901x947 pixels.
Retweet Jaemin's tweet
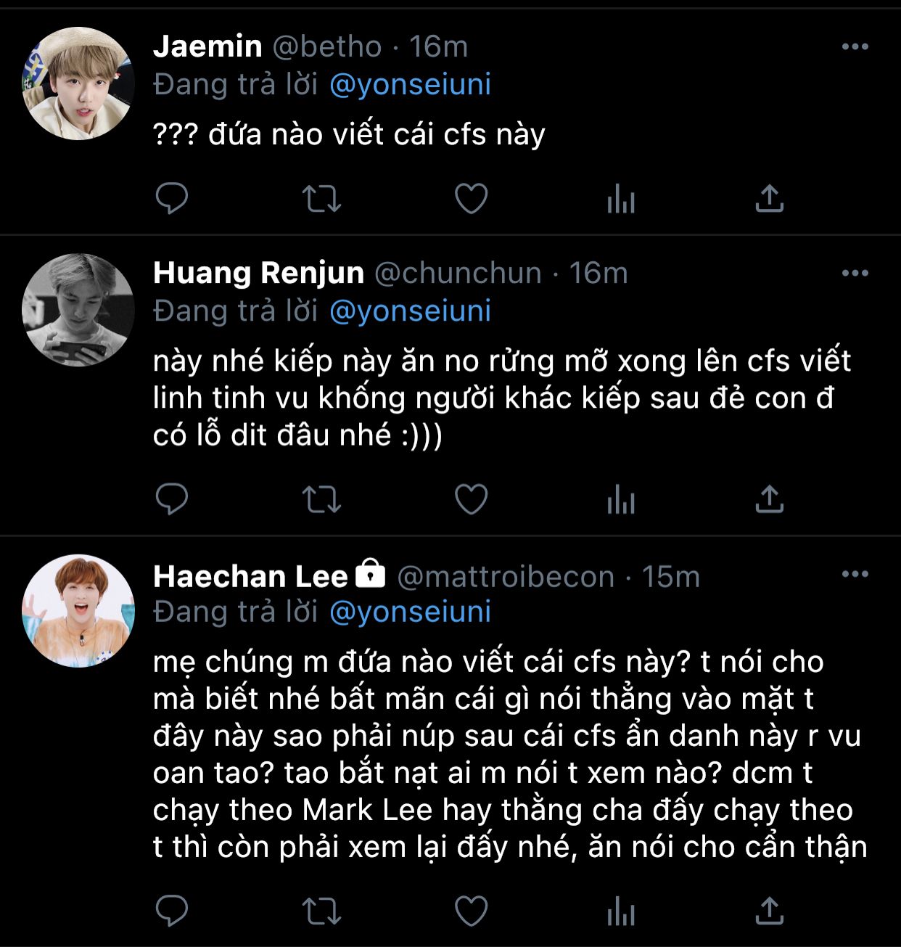tap(321, 198)
